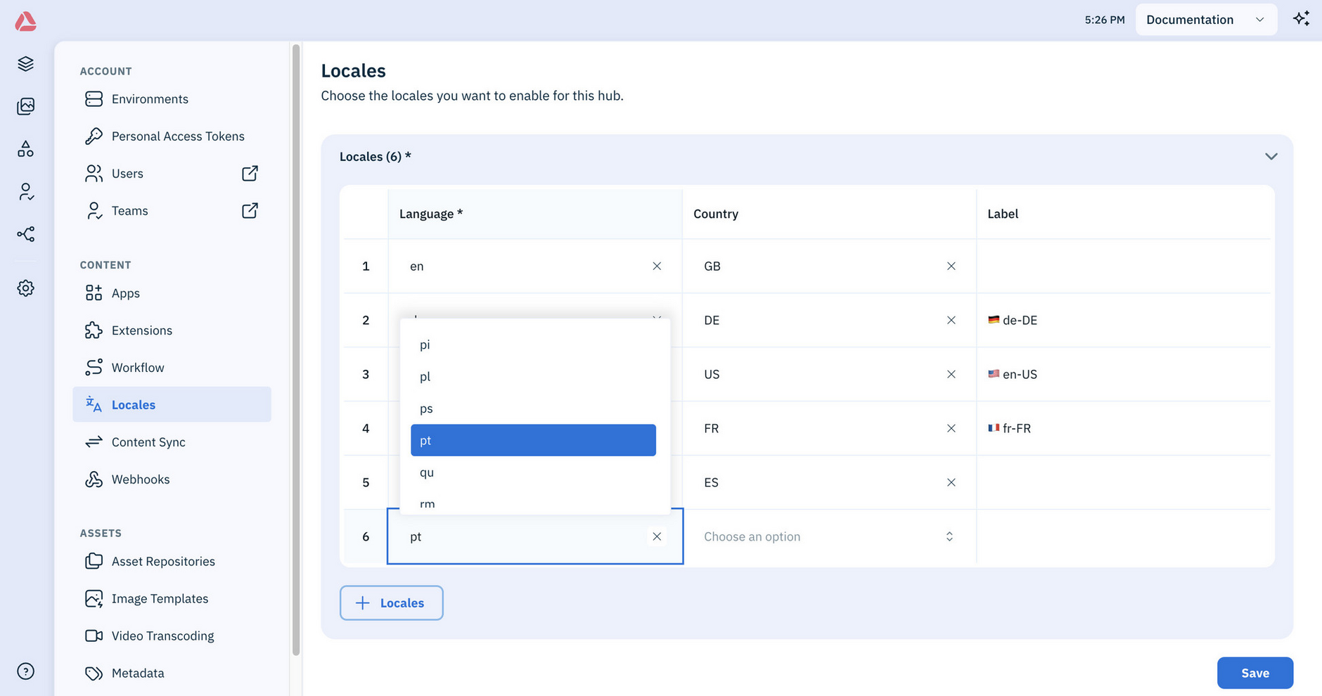Open the settings gear icon in left rail
The height and width of the screenshot is (696, 1322).
26,288
